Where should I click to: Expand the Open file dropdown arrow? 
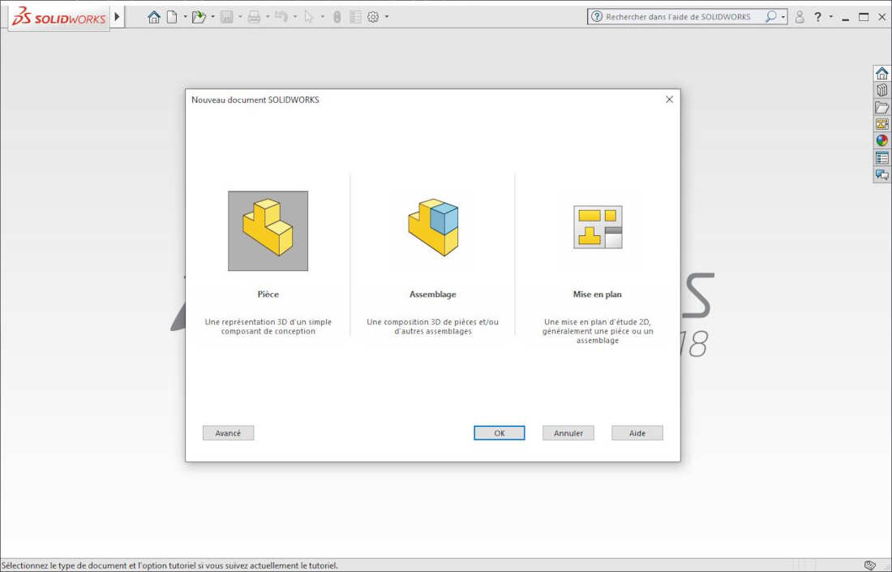coord(212,17)
